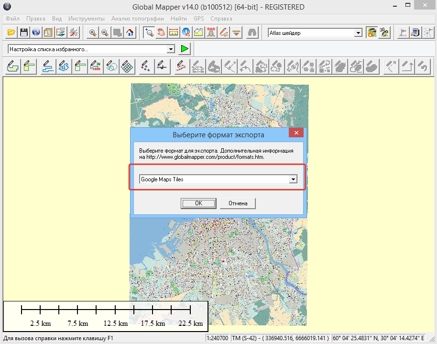Click the Zoom Out magnifier icon

105,33
